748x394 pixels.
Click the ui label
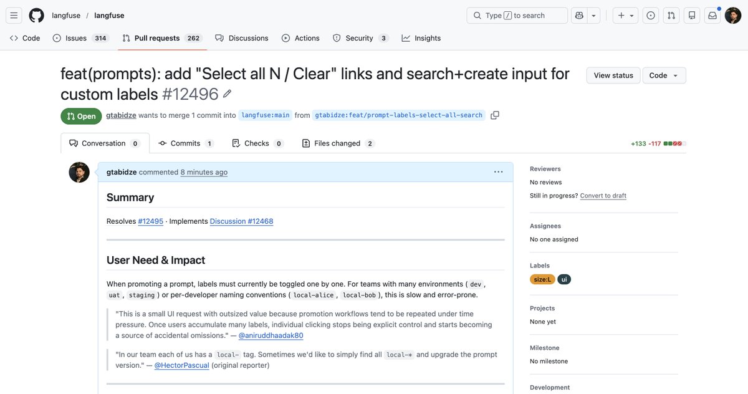564,279
